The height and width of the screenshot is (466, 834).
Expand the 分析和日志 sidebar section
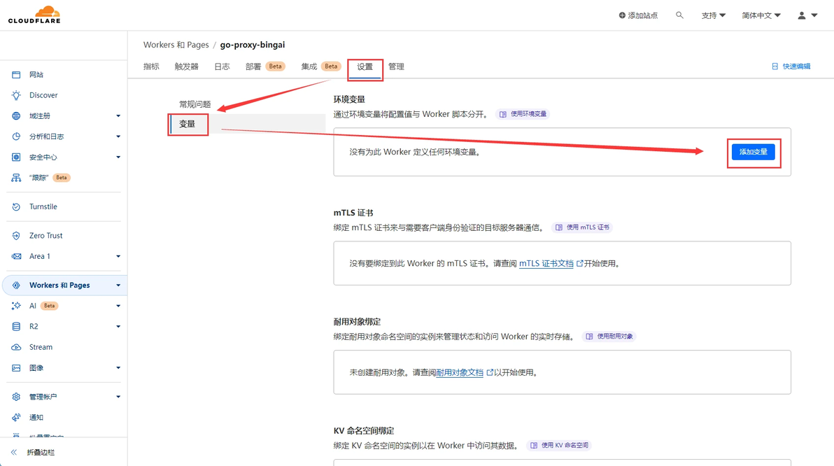coord(118,136)
